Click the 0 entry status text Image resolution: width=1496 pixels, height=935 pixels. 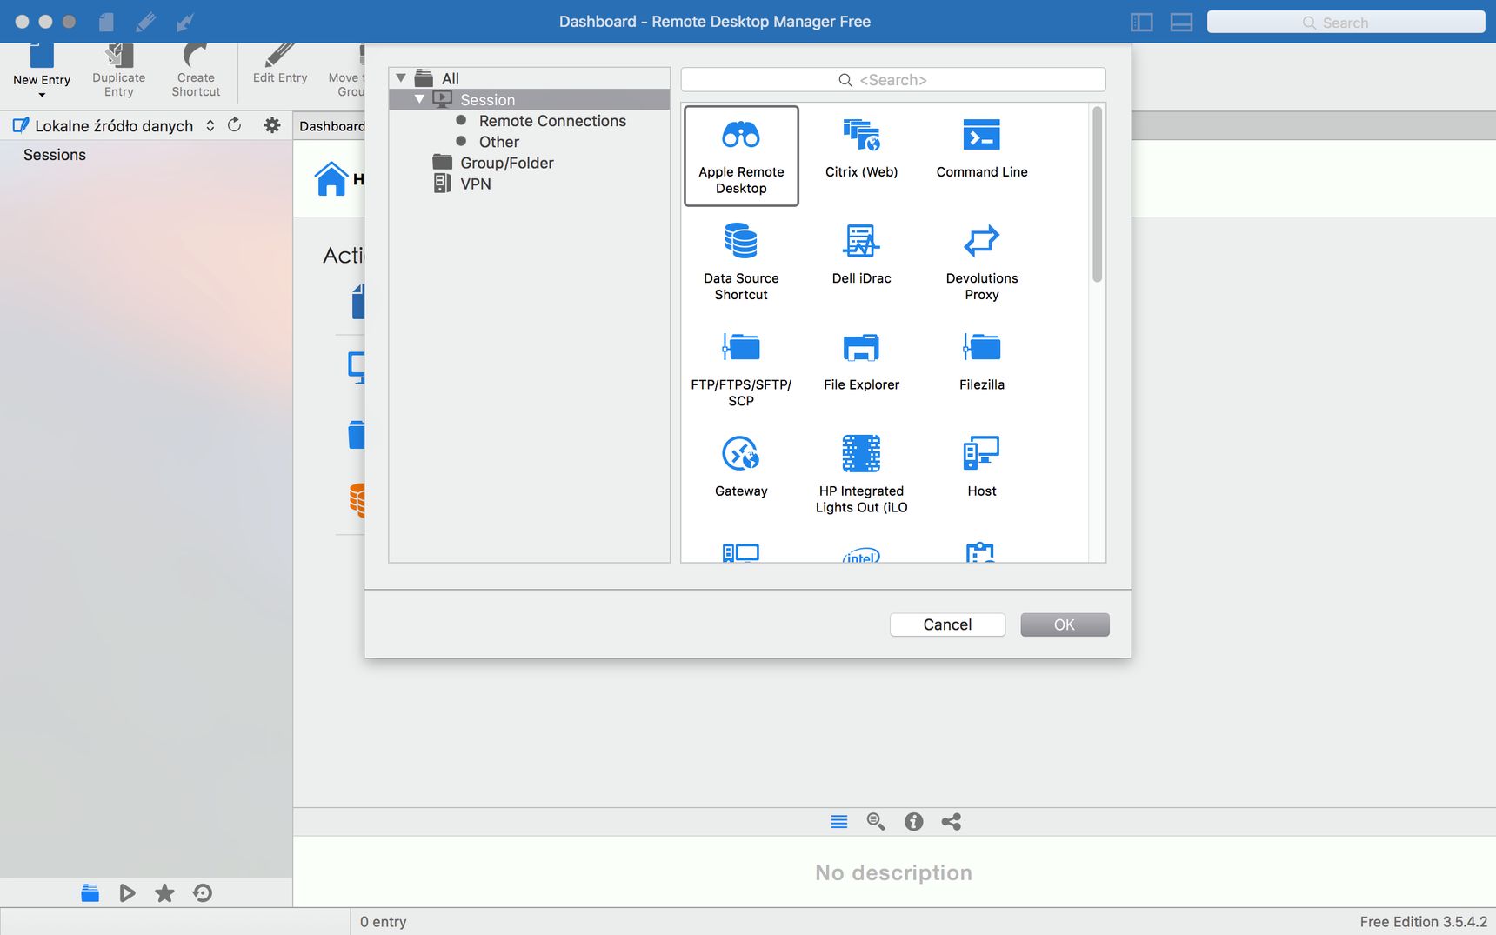point(384,922)
